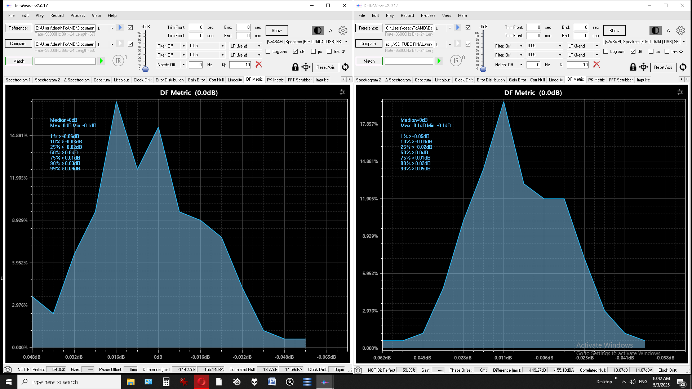The height and width of the screenshot is (389, 692).
Task: Click Show button in left window
Action: tap(277, 31)
